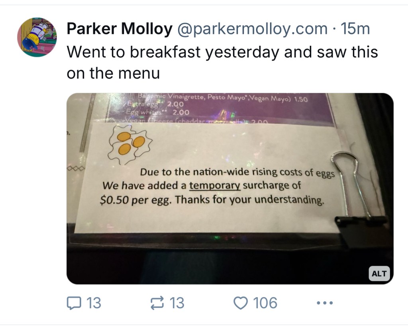
Task: Open the three-dot more options menu
Action: [324, 304]
